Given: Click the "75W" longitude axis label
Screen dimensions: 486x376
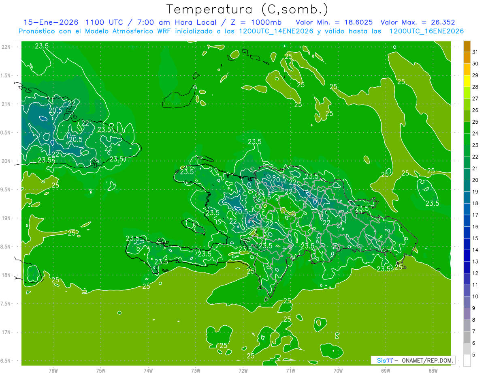Looking at the screenshot, I should [100, 370].
